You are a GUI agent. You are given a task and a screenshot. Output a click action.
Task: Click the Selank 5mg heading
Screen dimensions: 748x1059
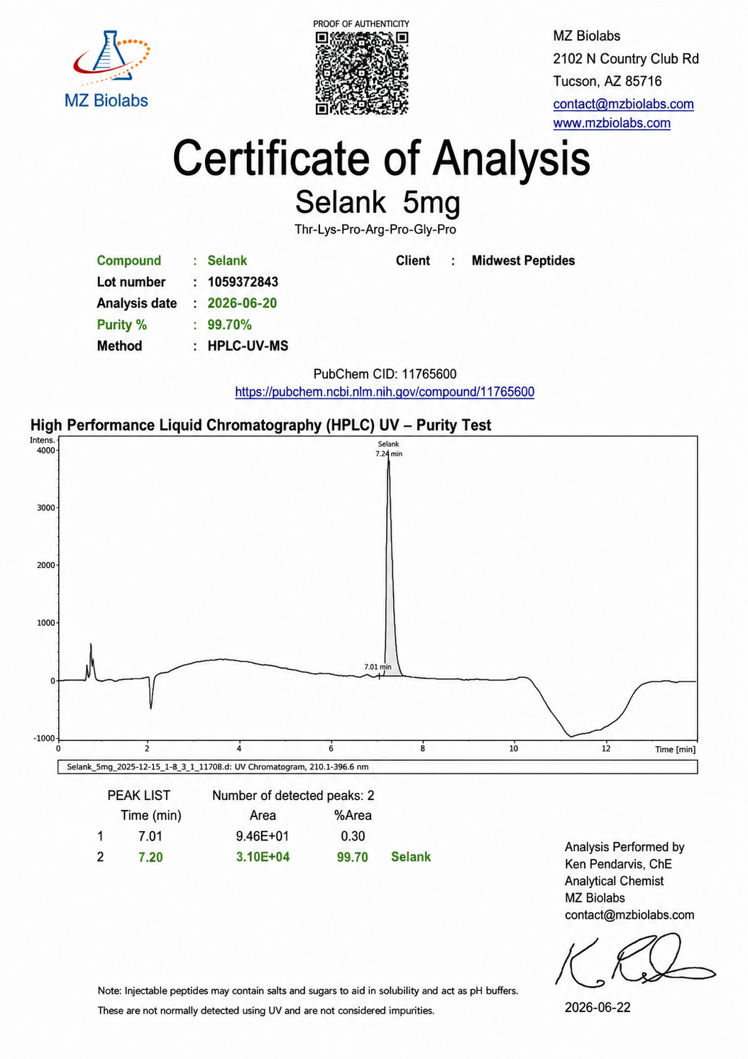tap(378, 202)
